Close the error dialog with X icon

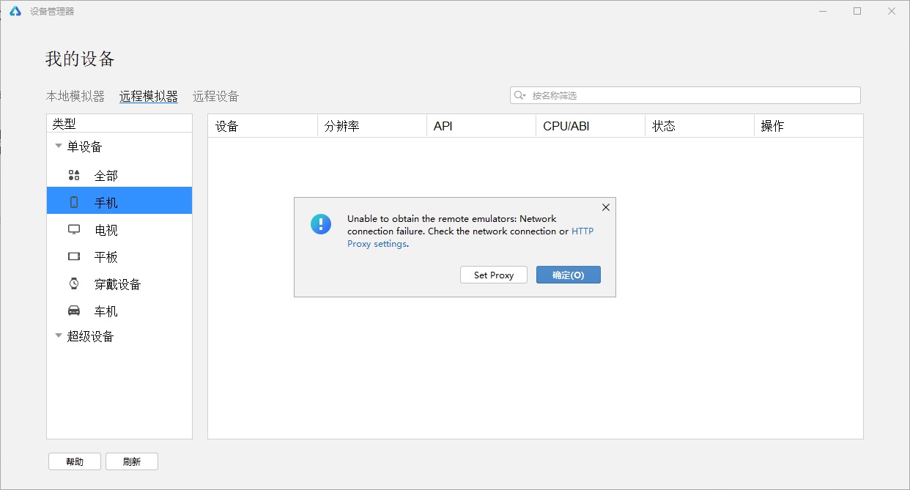tap(605, 207)
